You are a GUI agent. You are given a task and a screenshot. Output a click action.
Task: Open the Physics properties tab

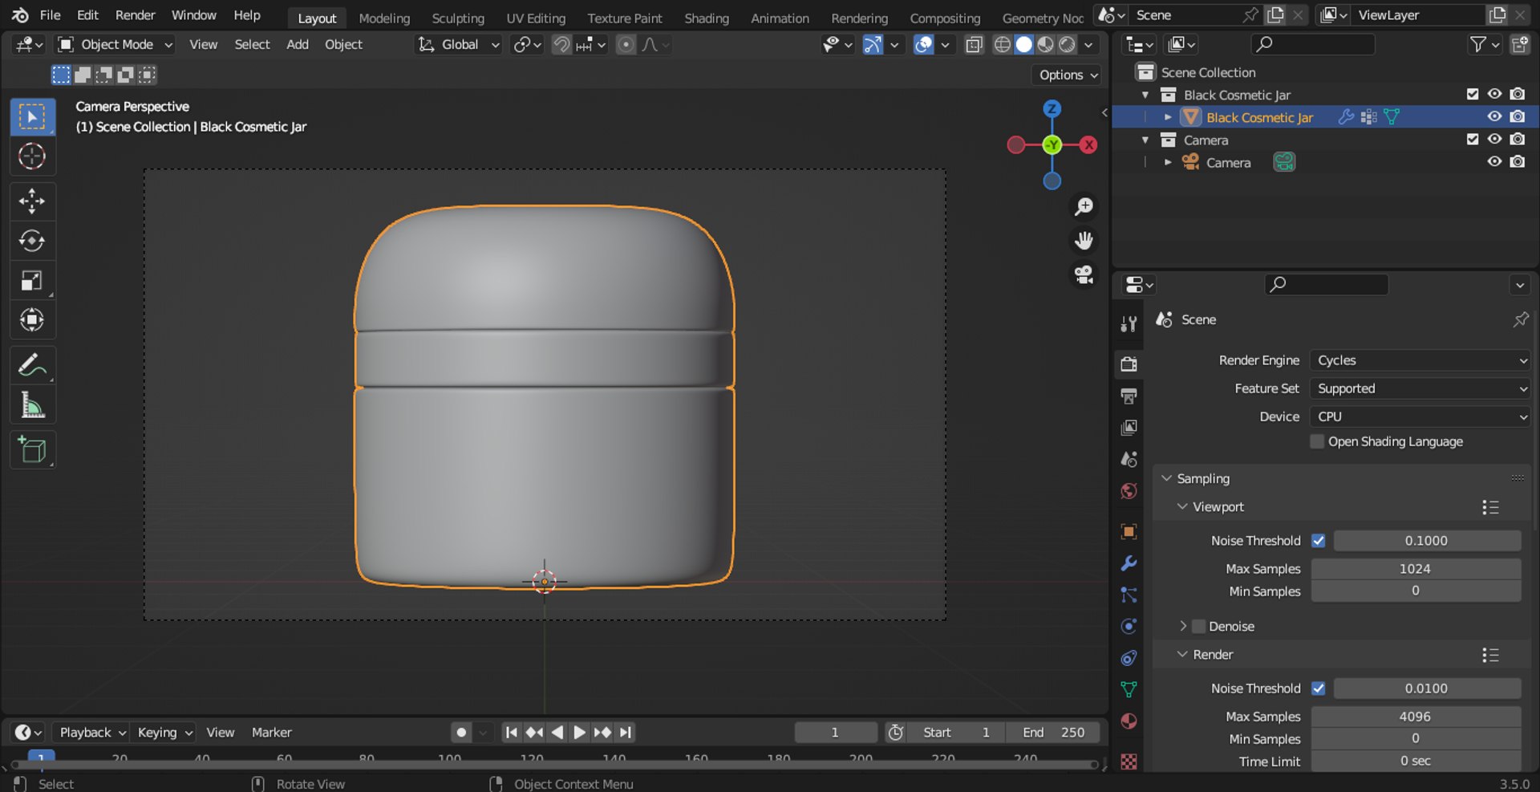click(1129, 626)
